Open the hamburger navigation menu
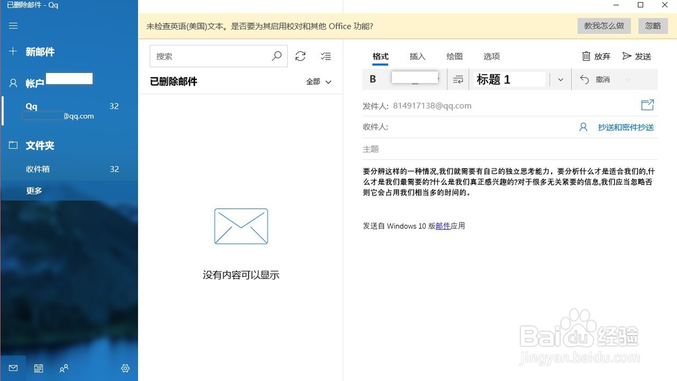The width and height of the screenshot is (677, 381). click(x=13, y=26)
